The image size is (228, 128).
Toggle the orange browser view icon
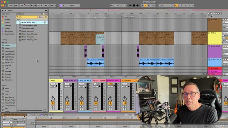point(2,6)
